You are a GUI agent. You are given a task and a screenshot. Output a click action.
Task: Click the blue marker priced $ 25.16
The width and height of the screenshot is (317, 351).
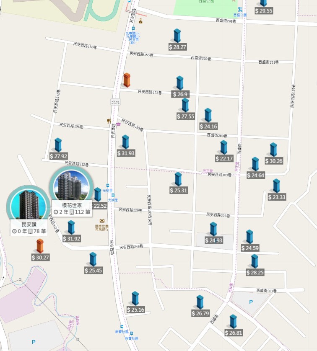pyautogui.click(x=135, y=298)
